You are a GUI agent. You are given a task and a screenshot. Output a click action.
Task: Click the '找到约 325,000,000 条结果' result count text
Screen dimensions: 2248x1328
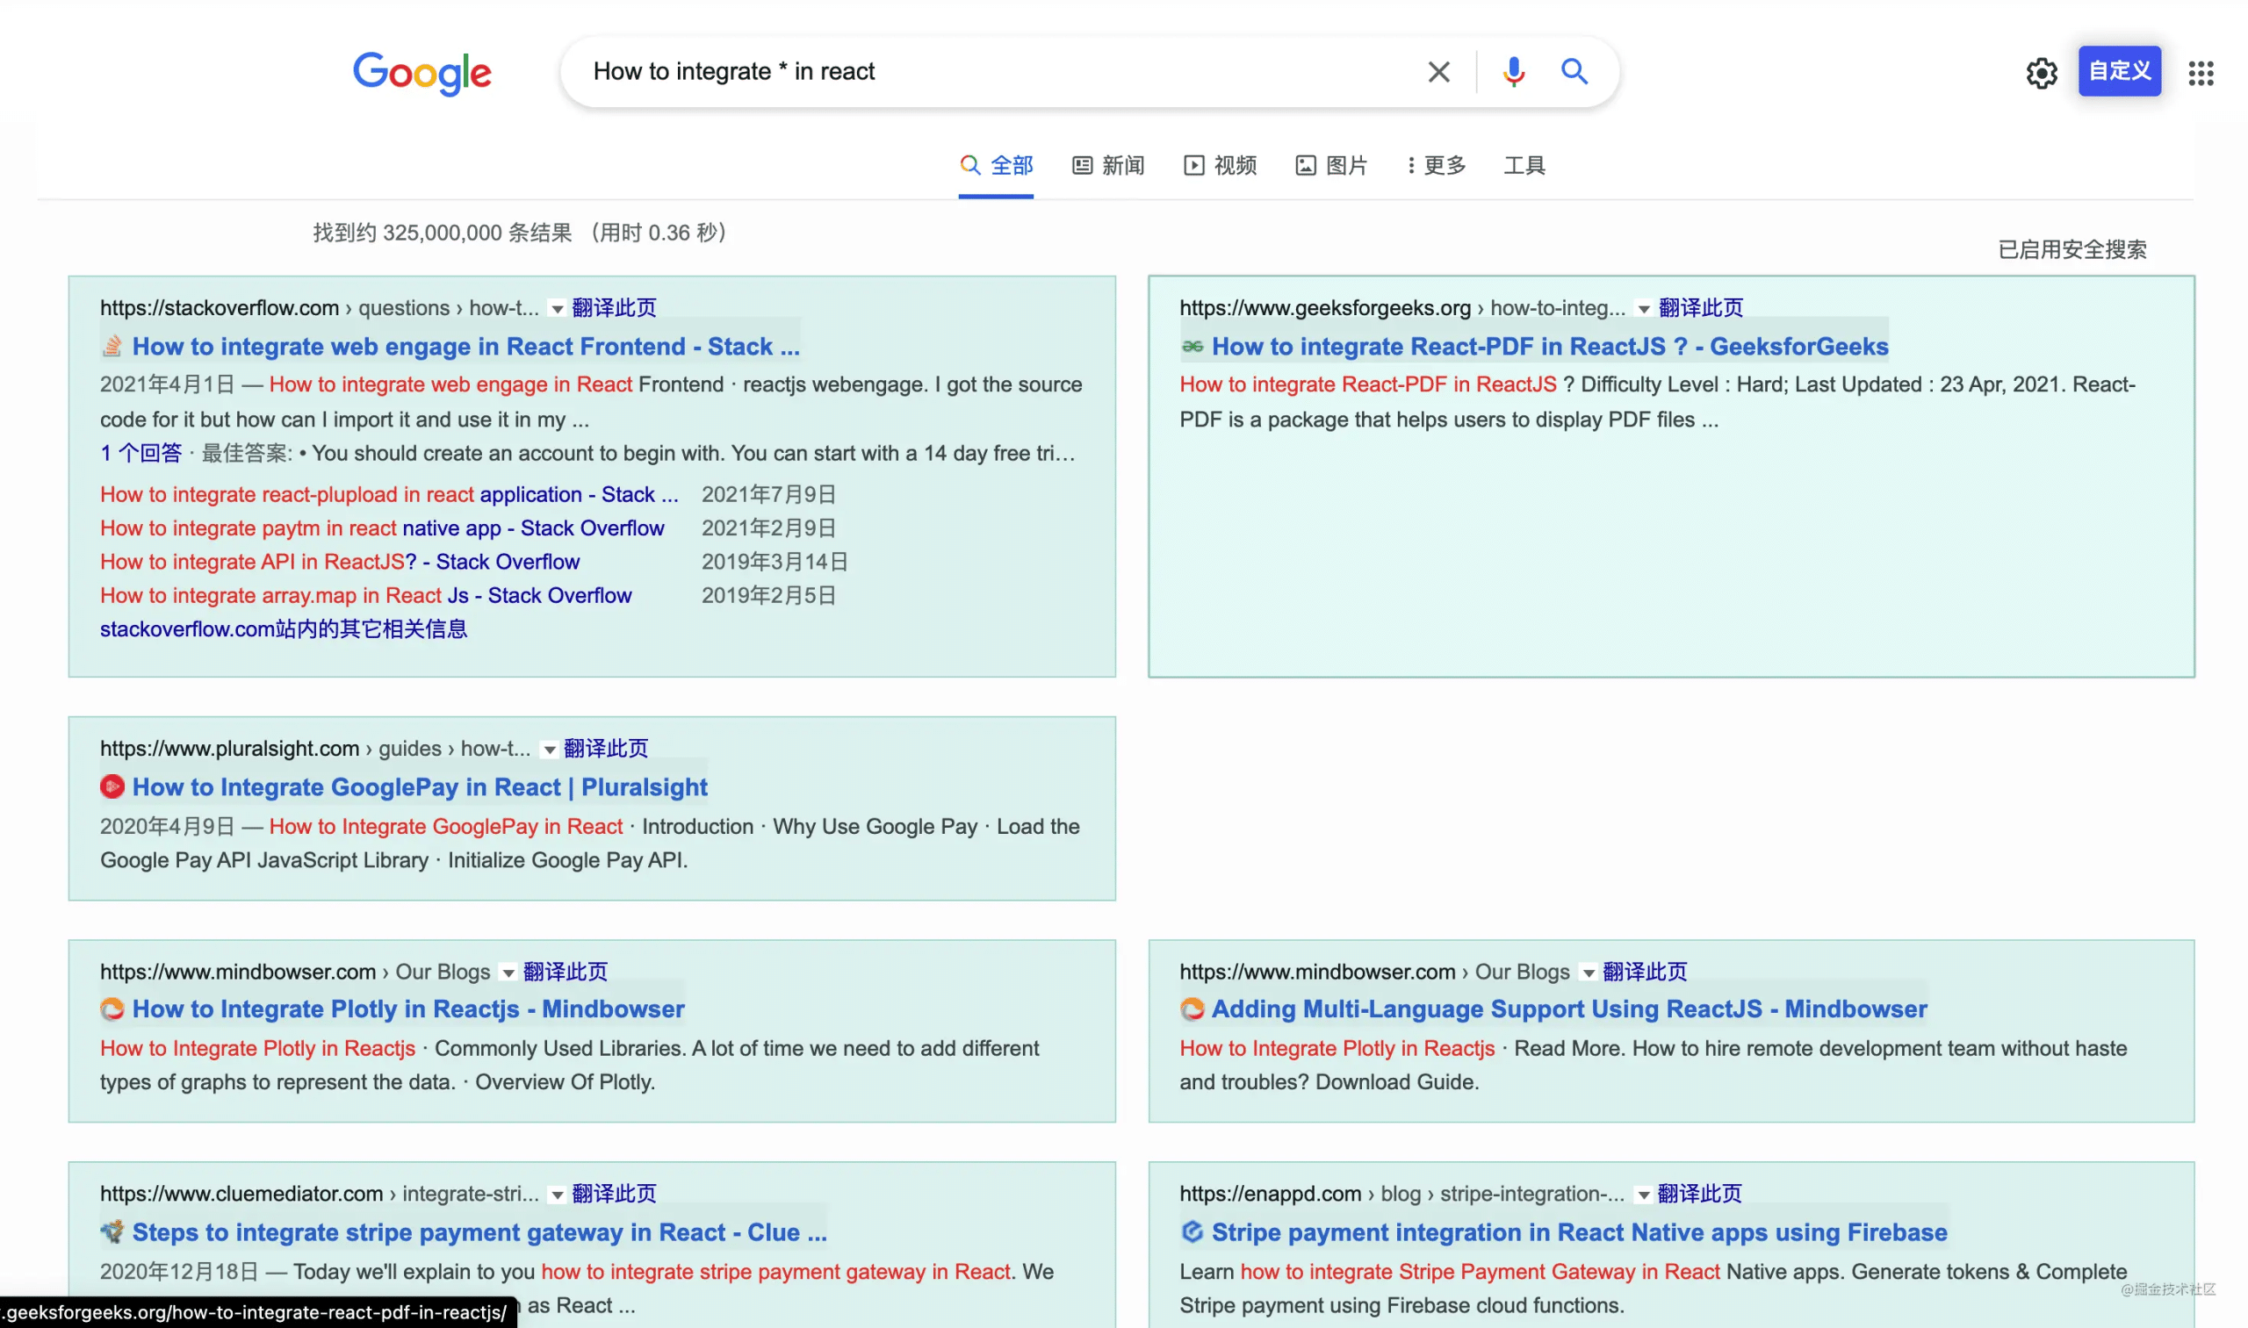(443, 233)
